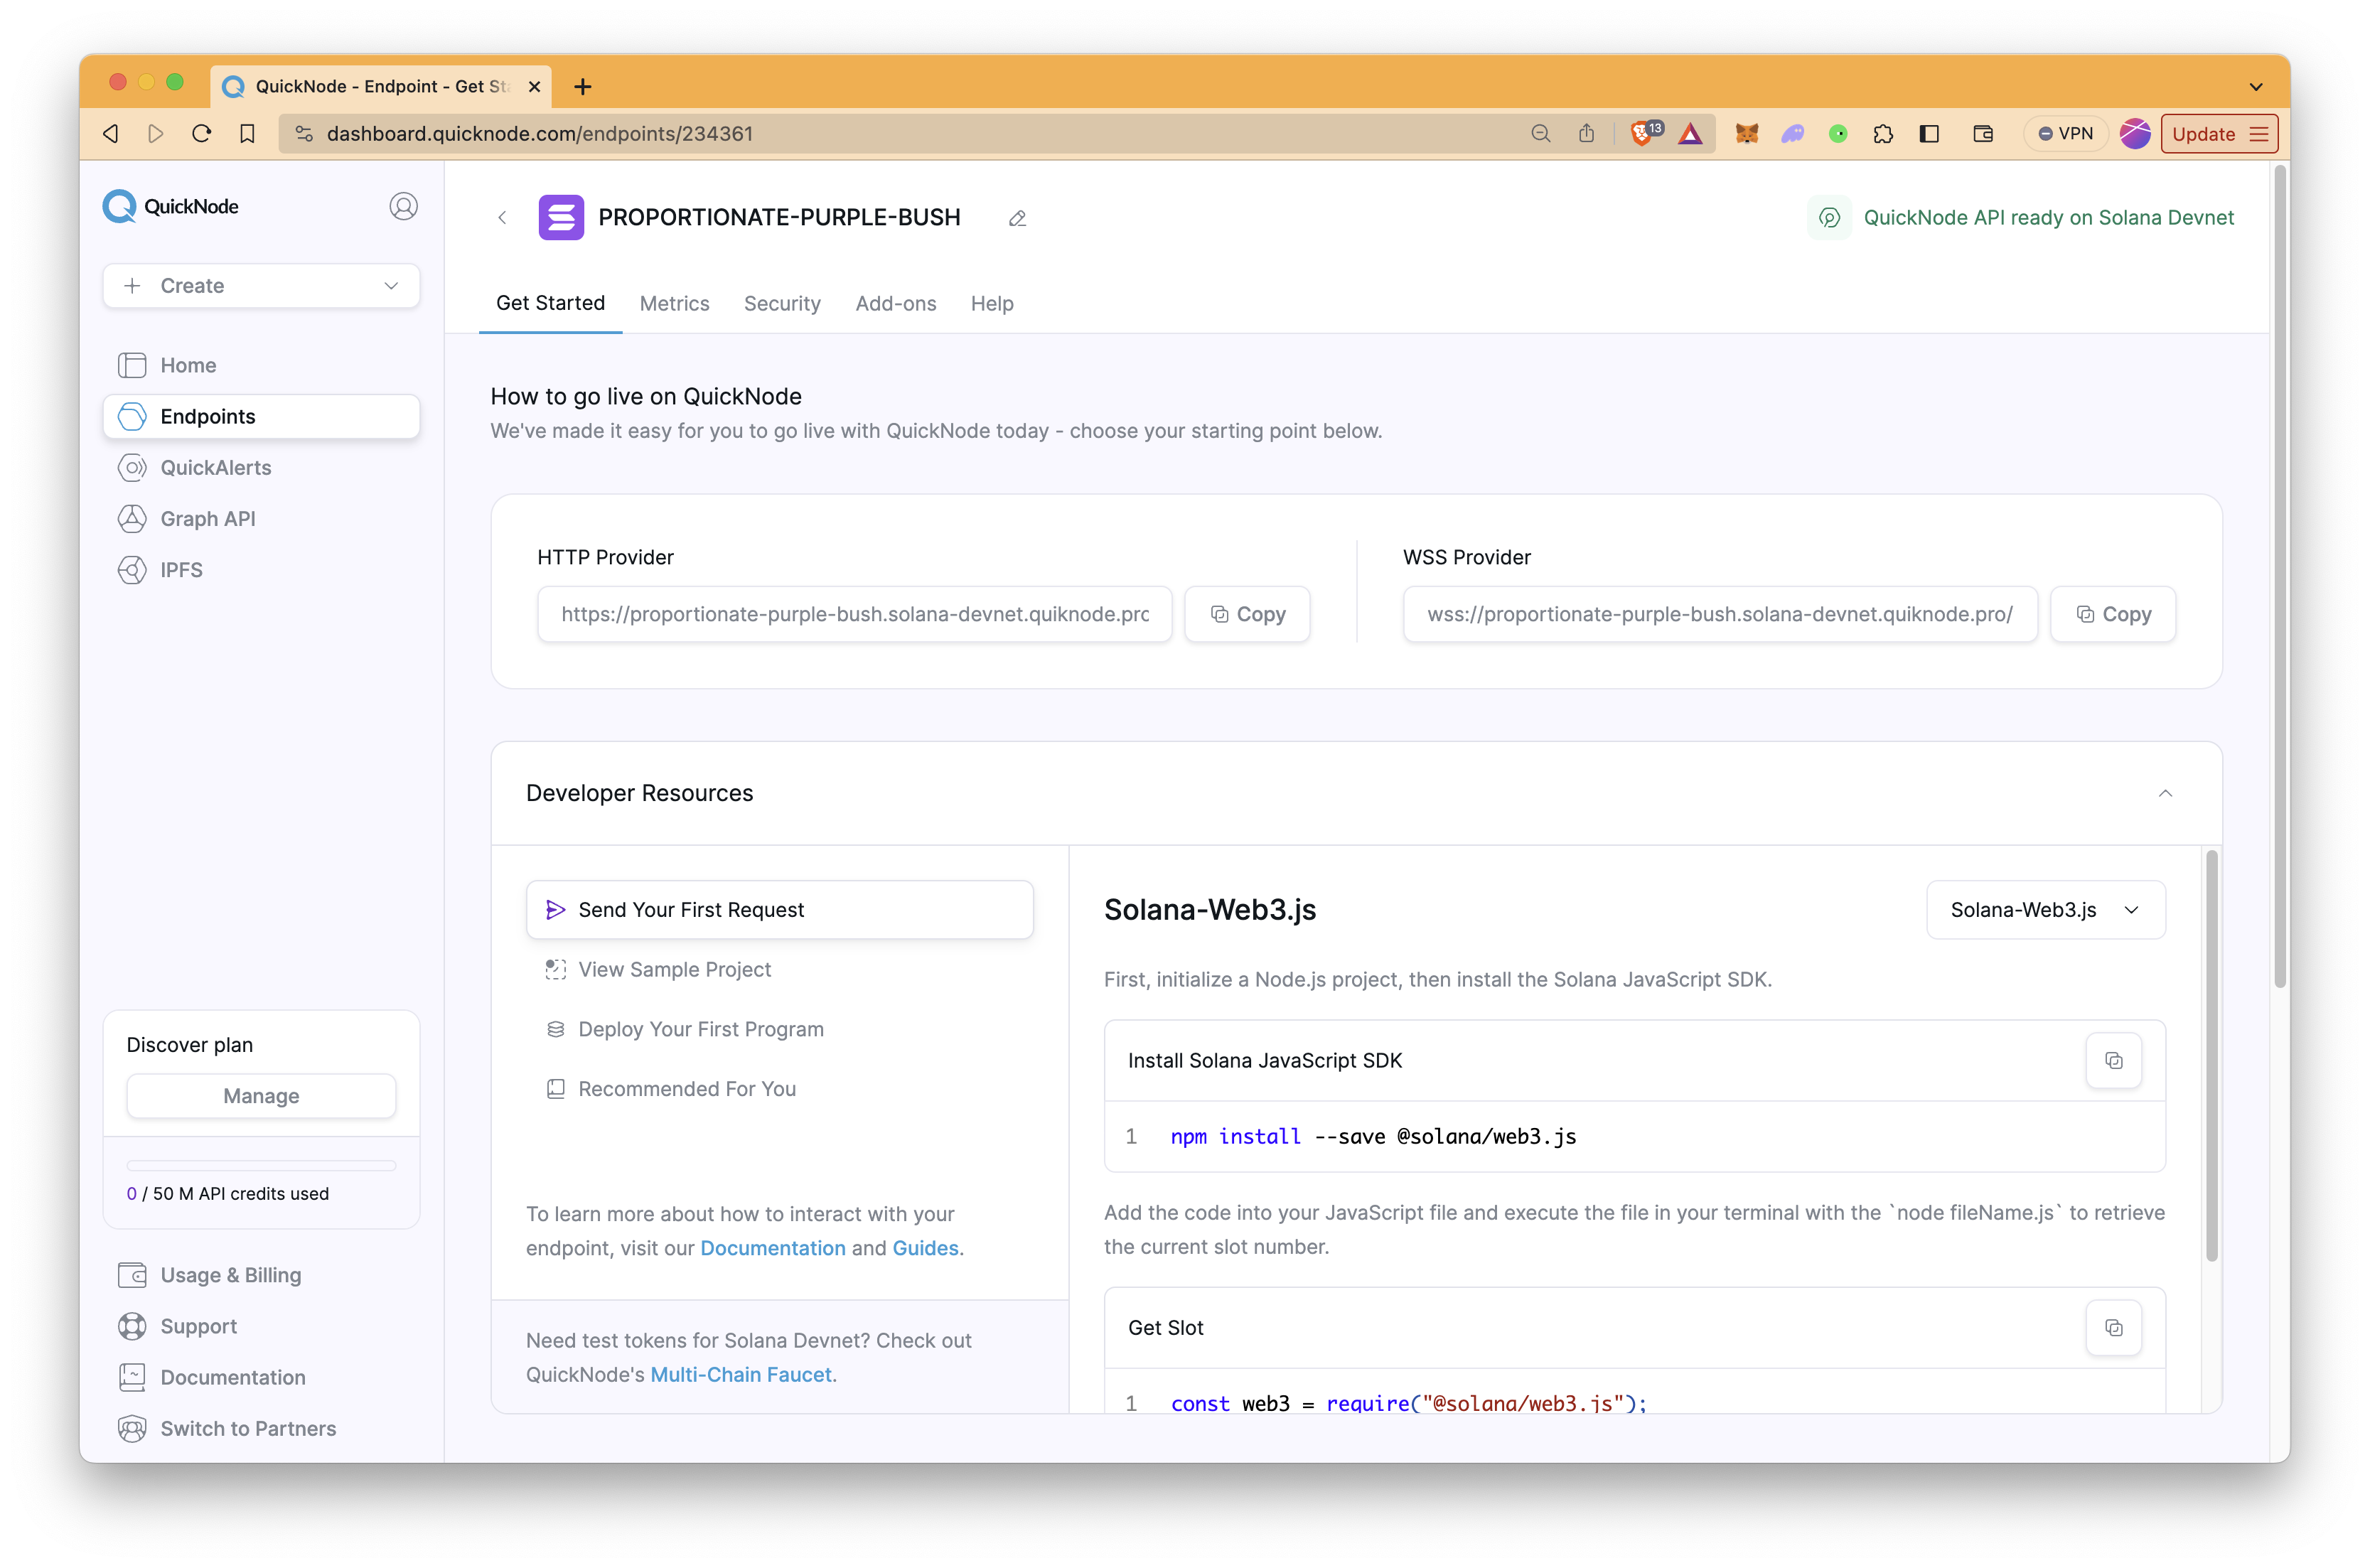Click the back arrow to previous endpoint
2370x1568 pixels.
[x=504, y=217]
